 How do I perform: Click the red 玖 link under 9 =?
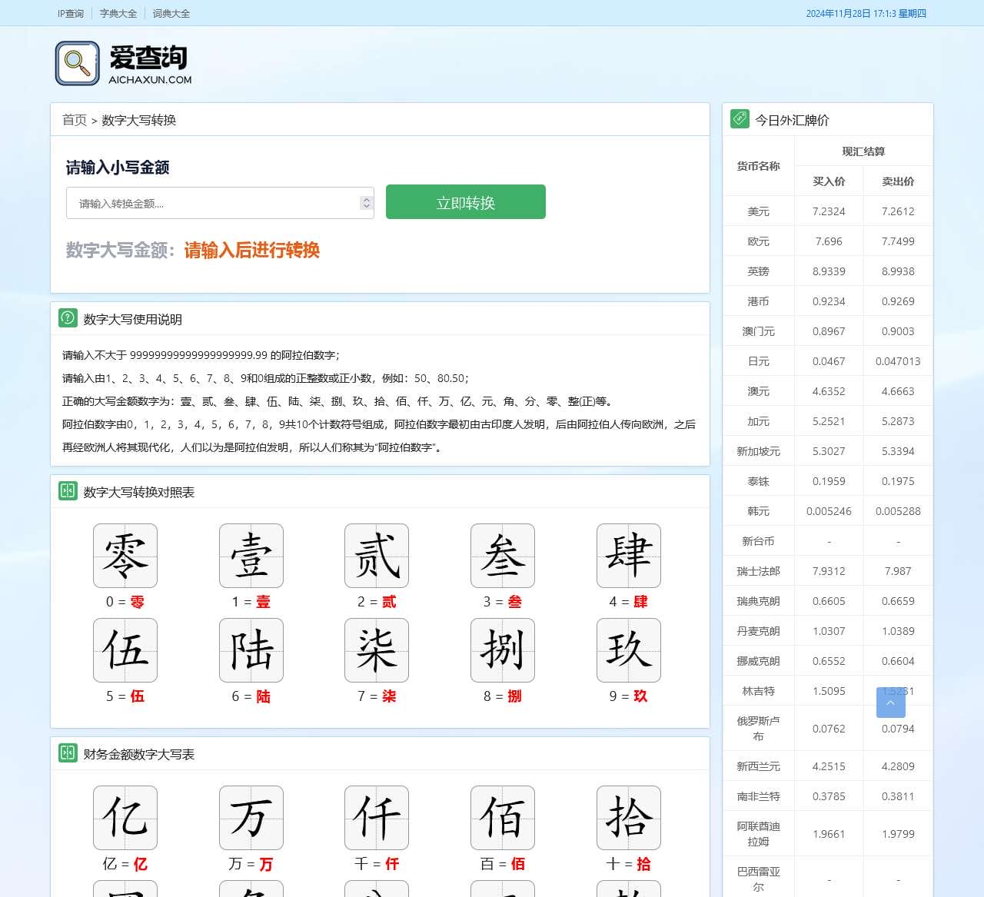tap(641, 696)
